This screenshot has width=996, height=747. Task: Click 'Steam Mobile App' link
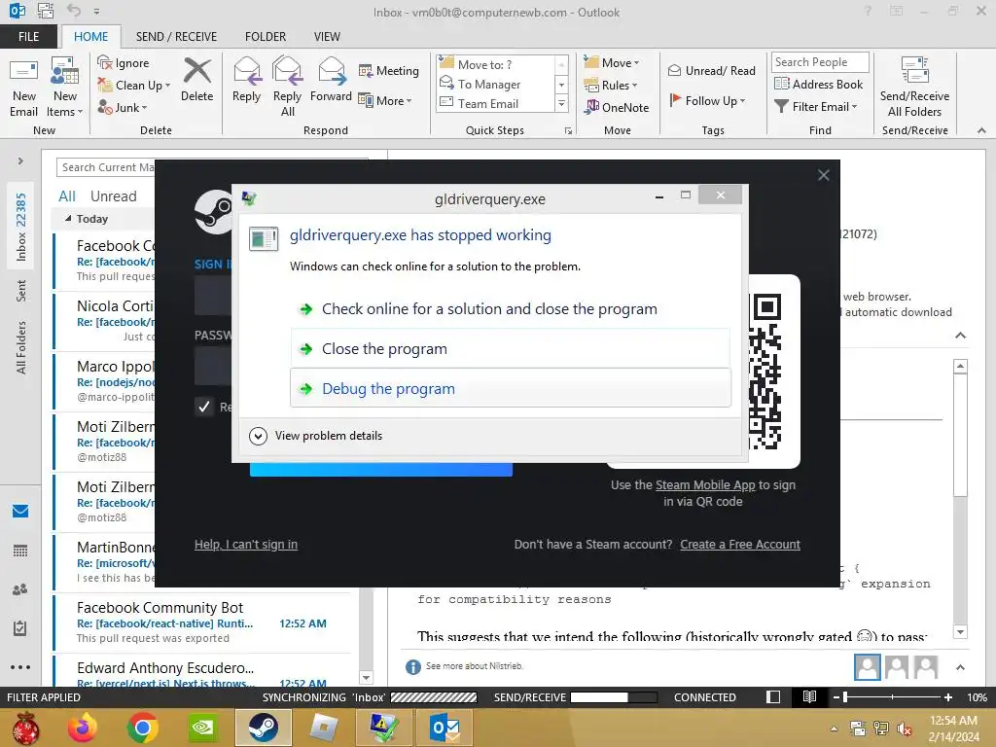click(705, 485)
